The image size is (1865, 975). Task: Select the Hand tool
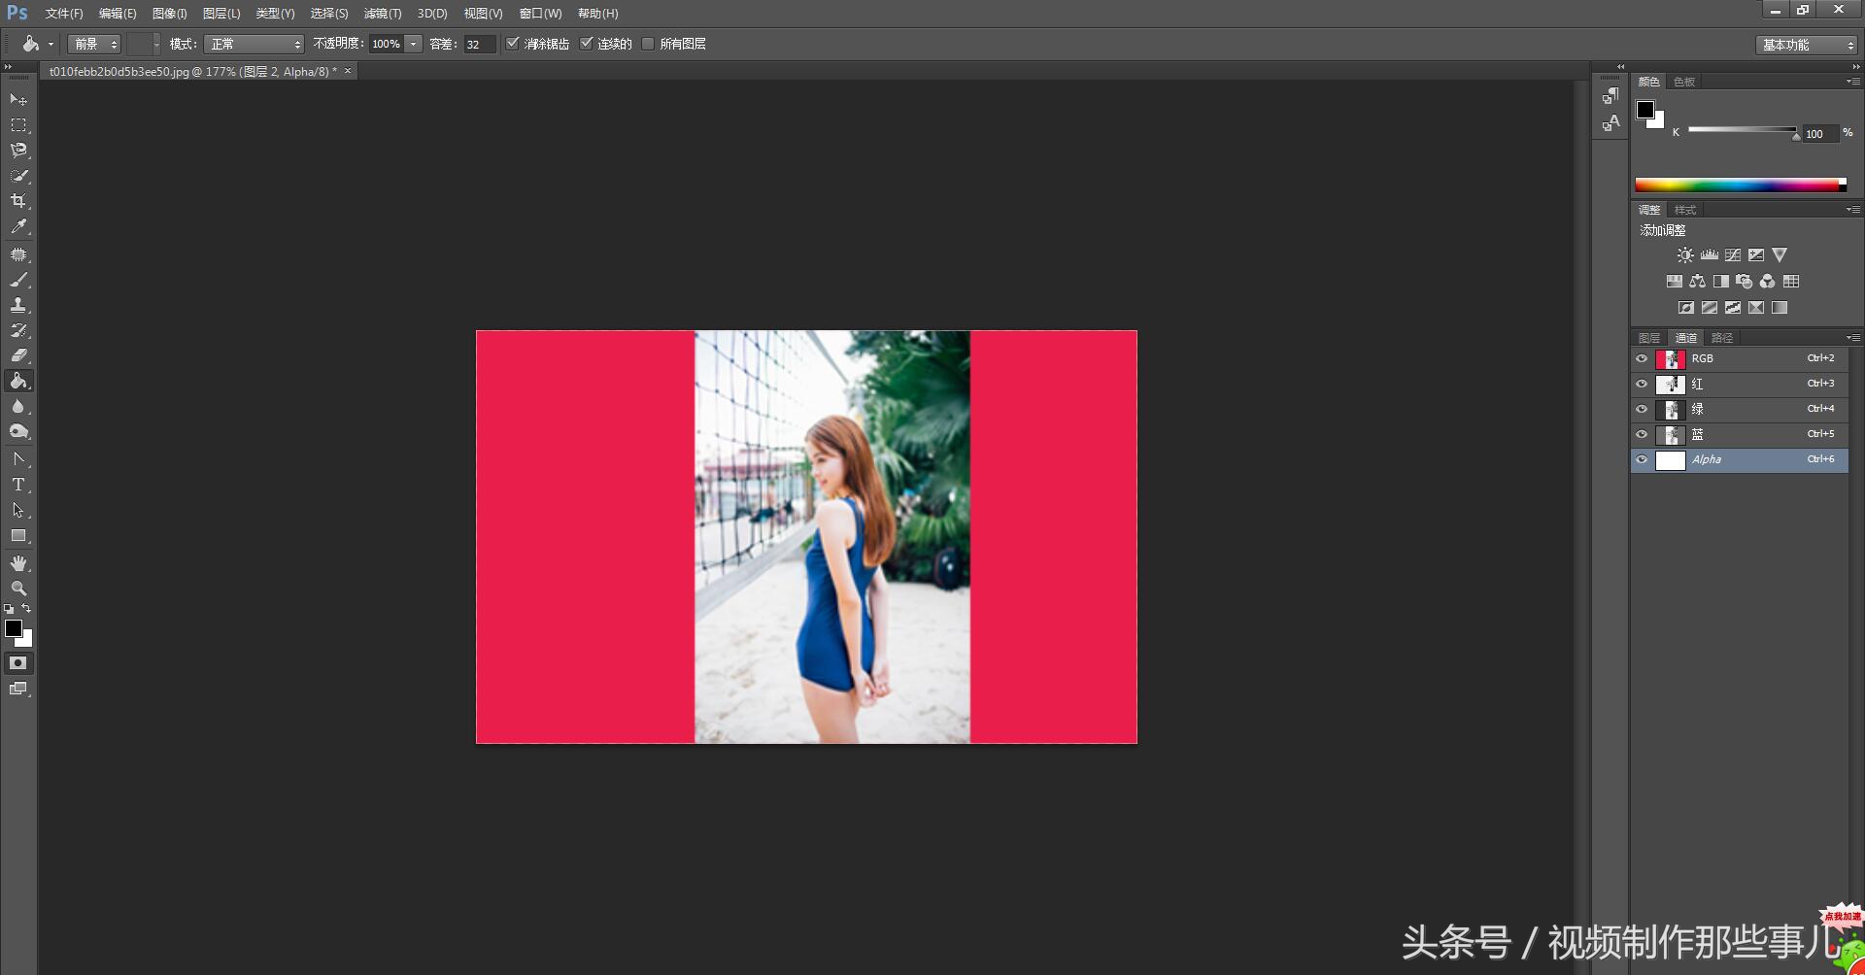pos(17,563)
